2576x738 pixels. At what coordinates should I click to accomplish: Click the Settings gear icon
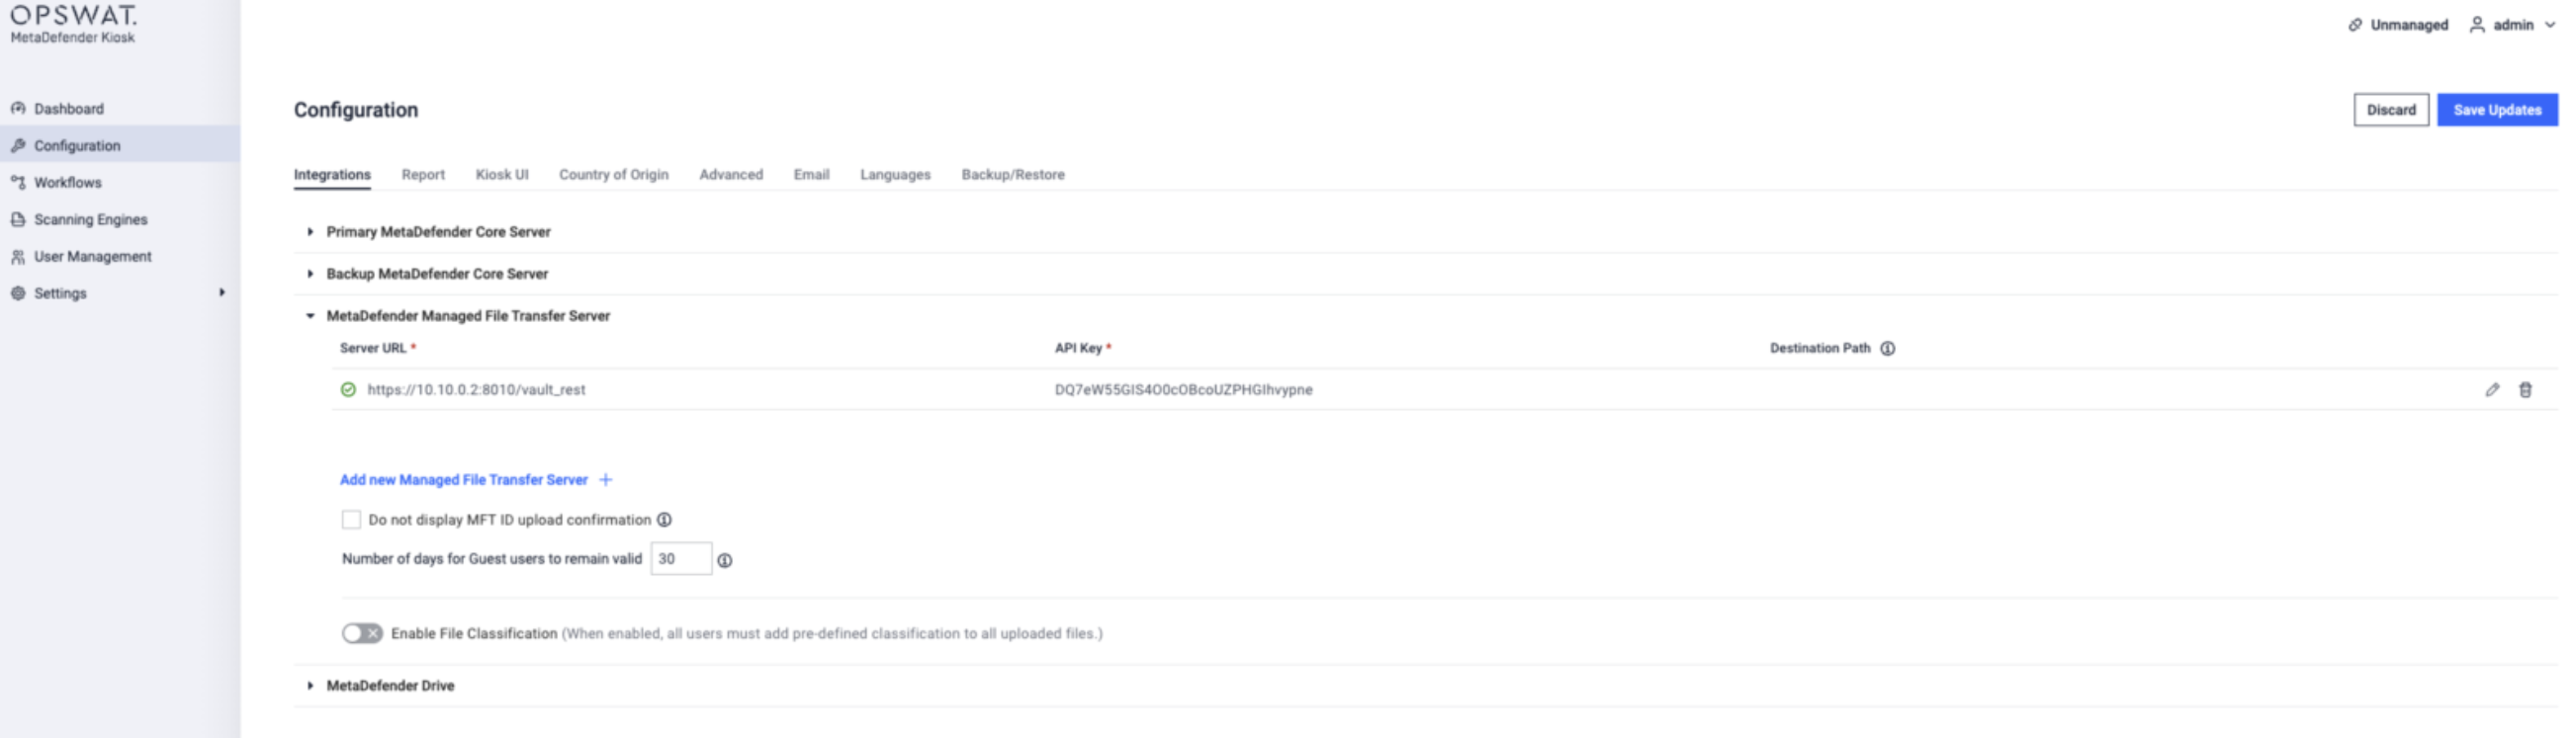[18, 292]
